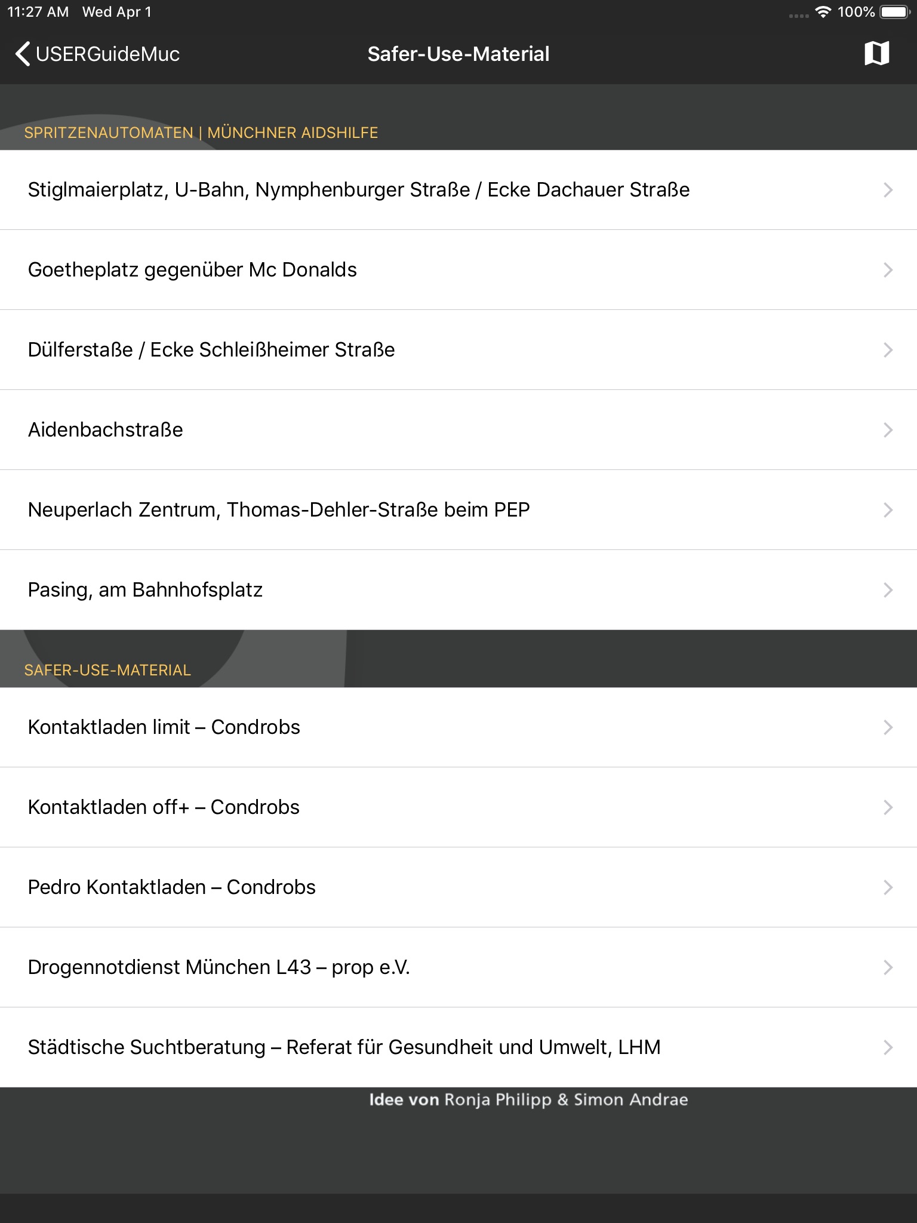Image resolution: width=917 pixels, height=1223 pixels.
Task: Select Kontaktladen off+ – Condrobs
Action: click(x=164, y=807)
